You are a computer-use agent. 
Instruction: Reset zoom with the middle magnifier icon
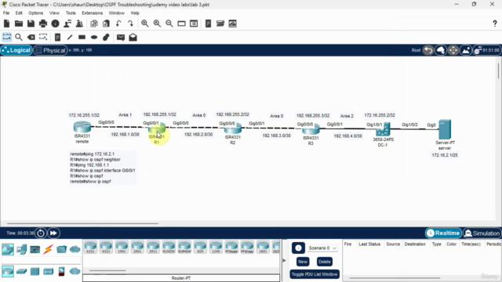[157, 23]
